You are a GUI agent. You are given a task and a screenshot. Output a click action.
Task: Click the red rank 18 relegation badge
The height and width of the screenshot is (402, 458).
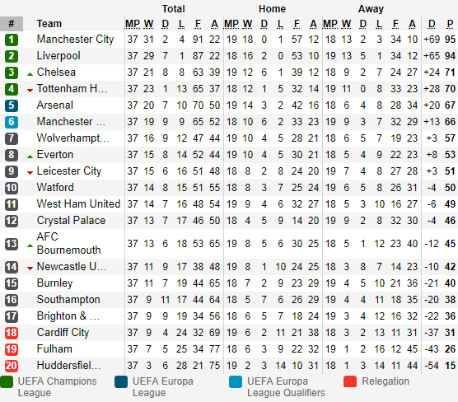coord(12,333)
